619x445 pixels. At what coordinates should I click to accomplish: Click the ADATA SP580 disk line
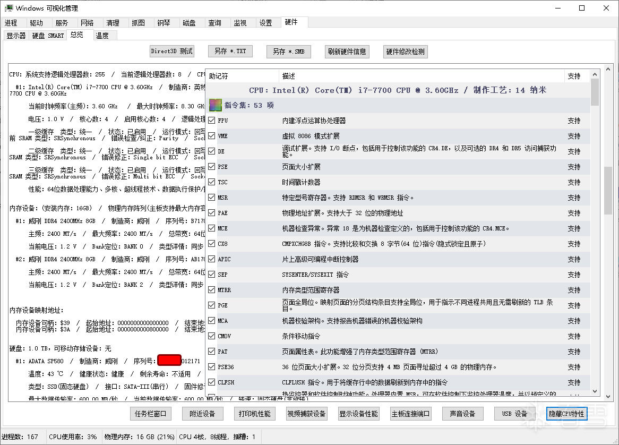pos(108,361)
